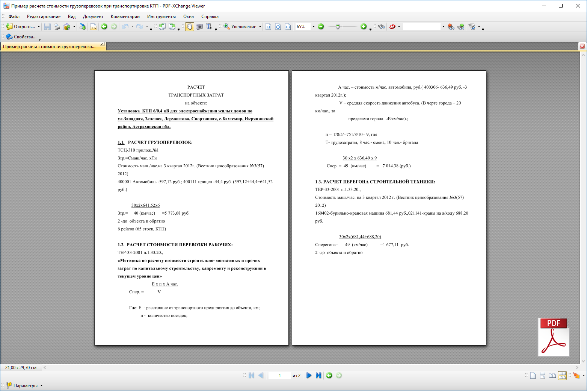This screenshot has height=391, width=587.
Task: Select the Пример расчета стоимости document tab
Action: 50,47
